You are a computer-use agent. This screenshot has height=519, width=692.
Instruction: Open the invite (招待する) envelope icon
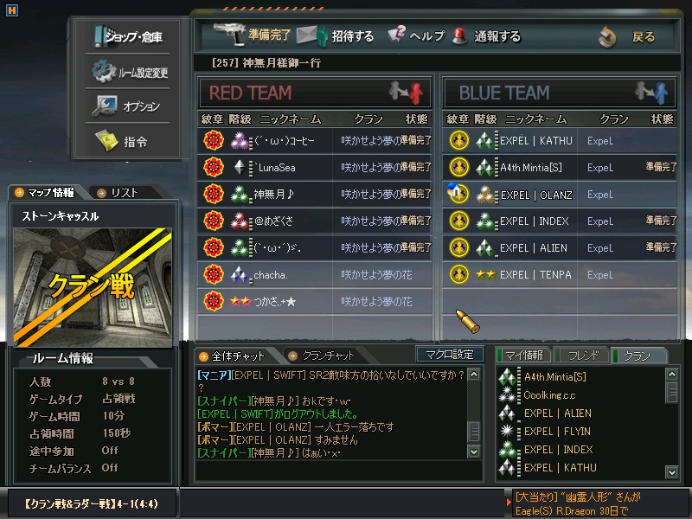[311, 35]
